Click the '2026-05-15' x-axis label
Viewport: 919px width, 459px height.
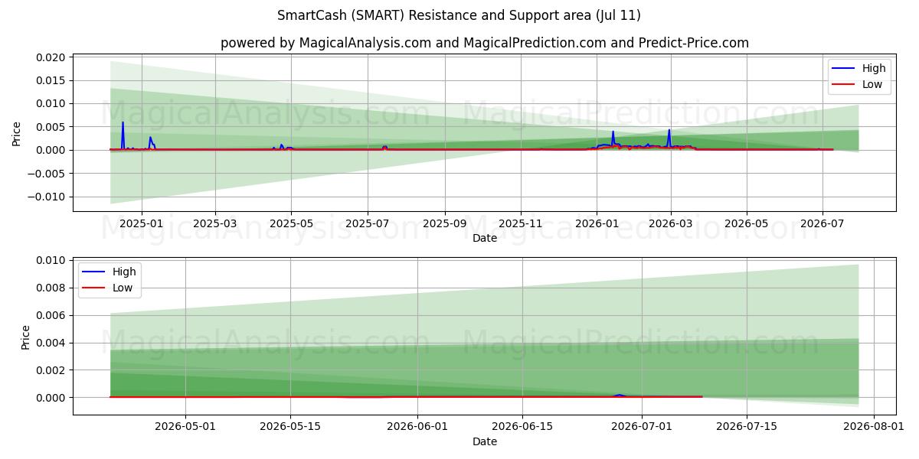290,427
